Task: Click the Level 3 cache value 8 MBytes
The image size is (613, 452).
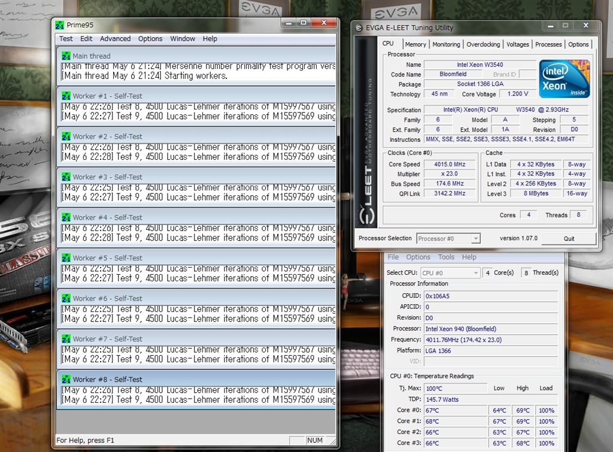Action: coord(536,193)
